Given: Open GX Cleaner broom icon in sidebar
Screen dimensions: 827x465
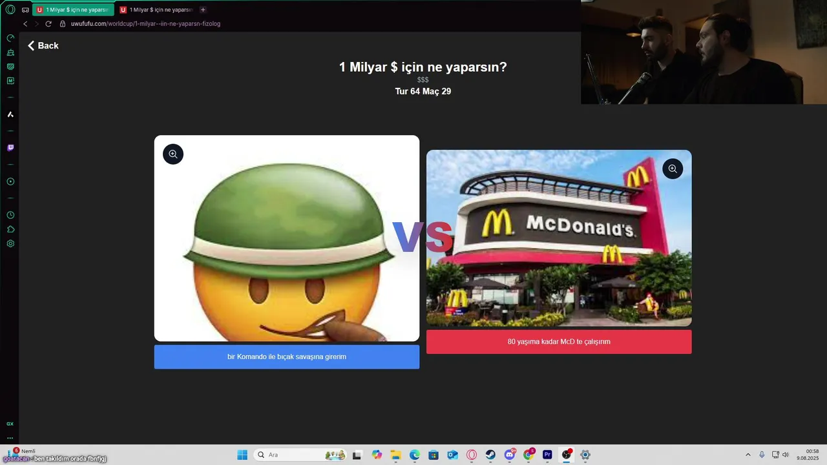Looking at the screenshot, I should pyautogui.click(x=10, y=52).
